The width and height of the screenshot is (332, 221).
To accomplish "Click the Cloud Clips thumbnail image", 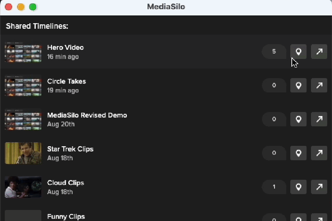I will tap(23, 187).
